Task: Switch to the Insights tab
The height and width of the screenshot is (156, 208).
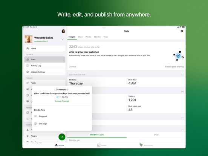Action: pyautogui.click(x=72, y=37)
